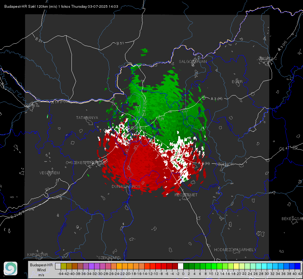
Task: Click the 'A 4 (H)' road label
Action: click(204, 163)
